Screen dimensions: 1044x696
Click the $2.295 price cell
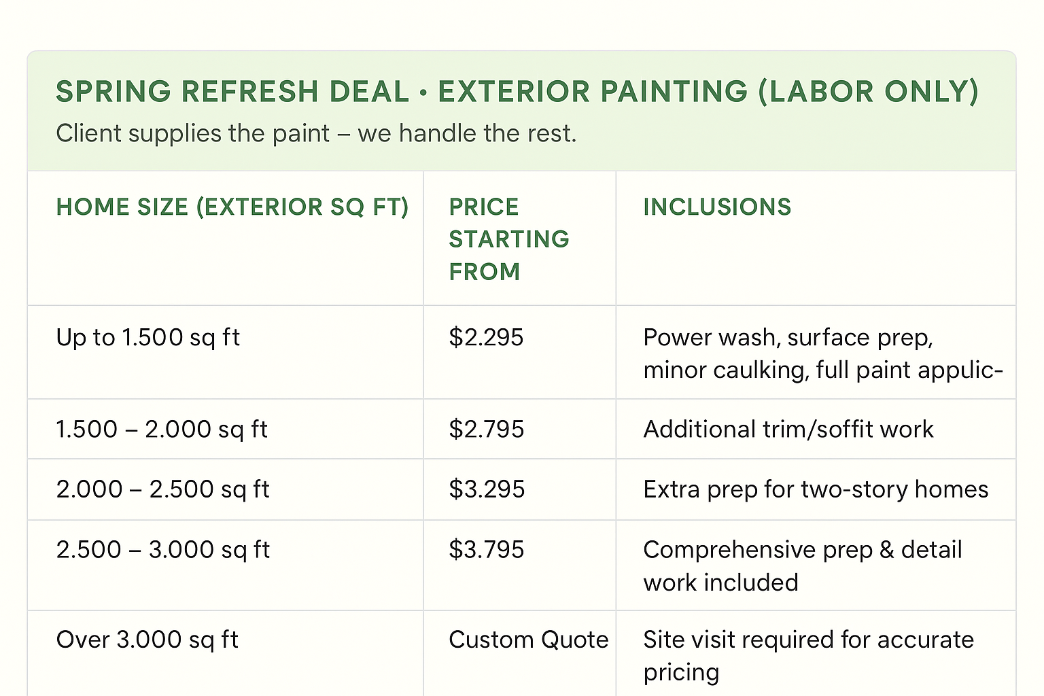[486, 338]
